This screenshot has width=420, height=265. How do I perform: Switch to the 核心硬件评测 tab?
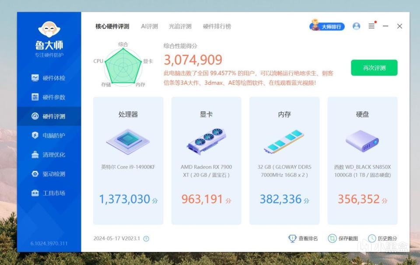tap(112, 27)
